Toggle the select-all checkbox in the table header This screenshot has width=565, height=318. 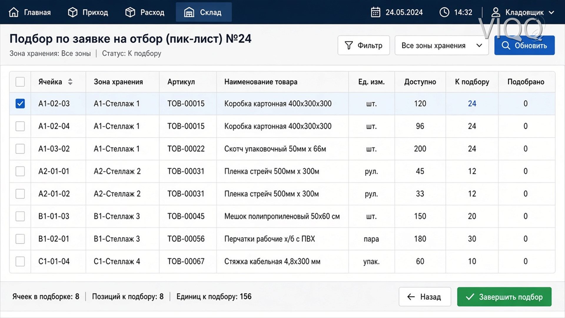(x=20, y=82)
